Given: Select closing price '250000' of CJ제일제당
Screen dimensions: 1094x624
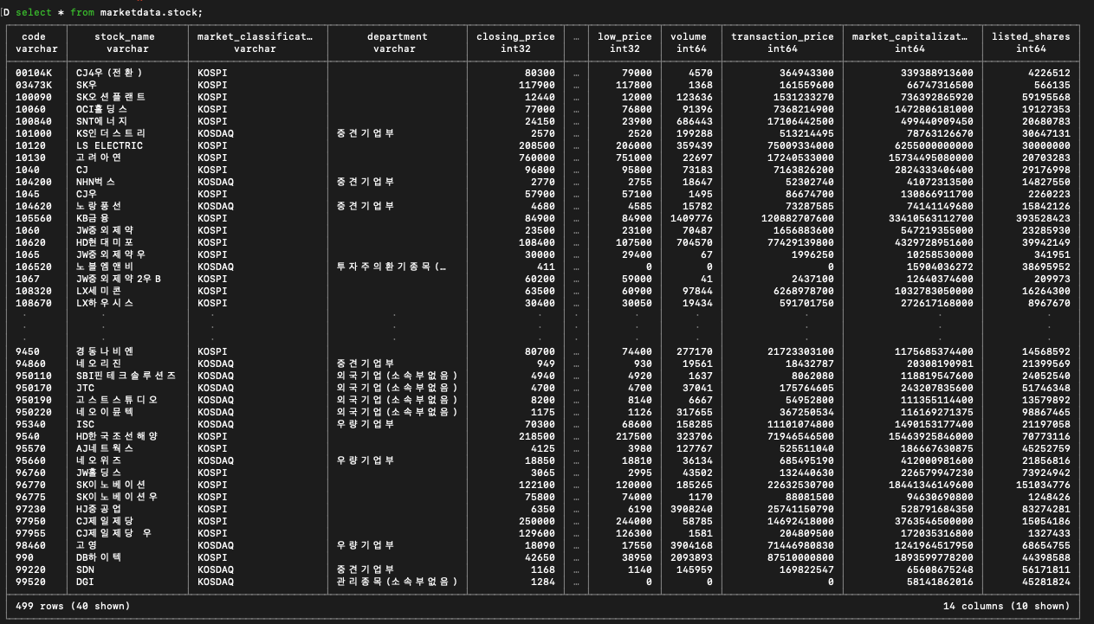Looking at the screenshot, I should pyautogui.click(x=536, y=521).
